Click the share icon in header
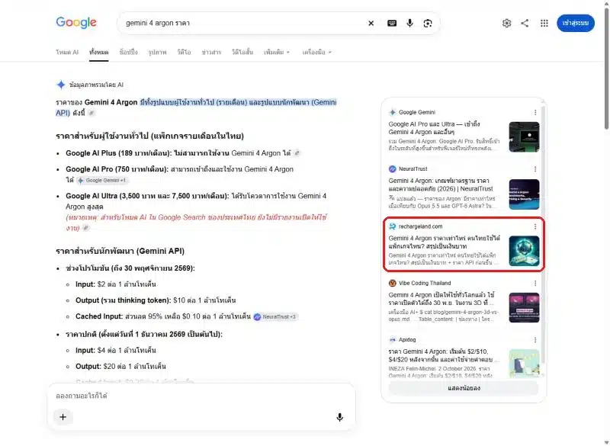The width and height of the screenshot is (610, 446). (525, 23)
